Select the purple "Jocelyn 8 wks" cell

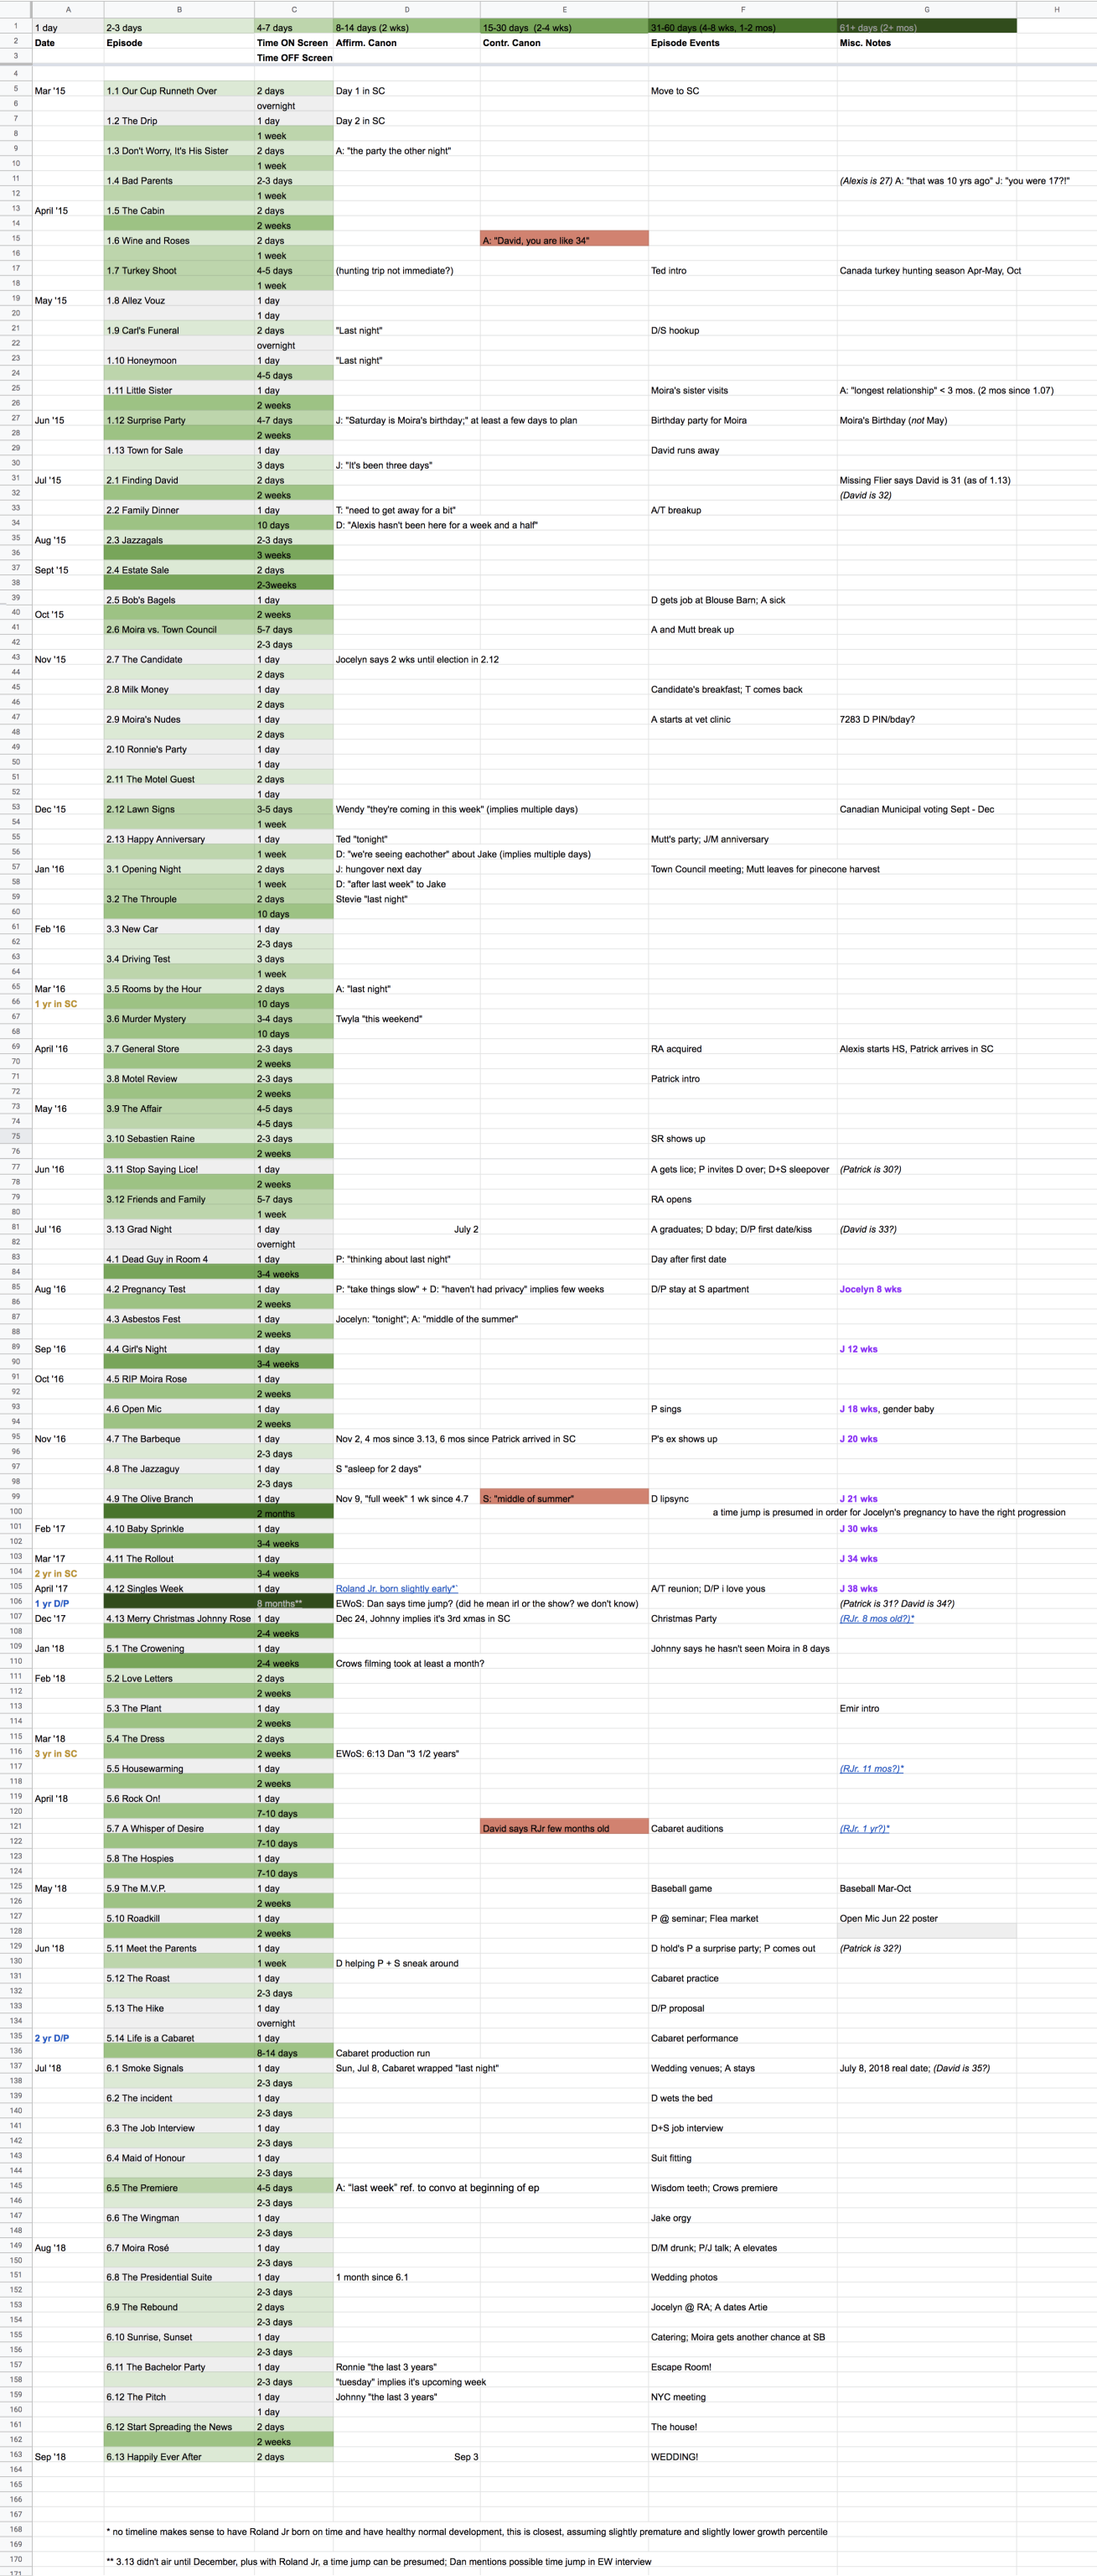870,1289
